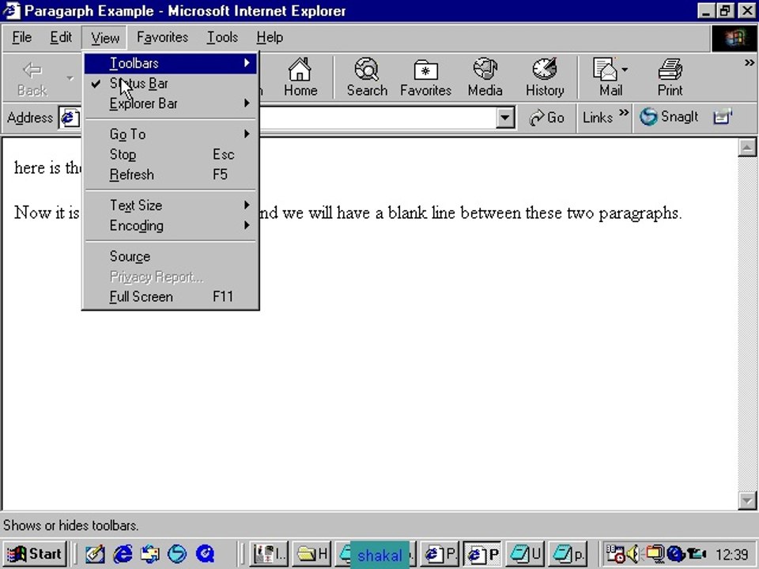
Task: Open the Address bar dropdown arrow
Action: click(505, 118)
